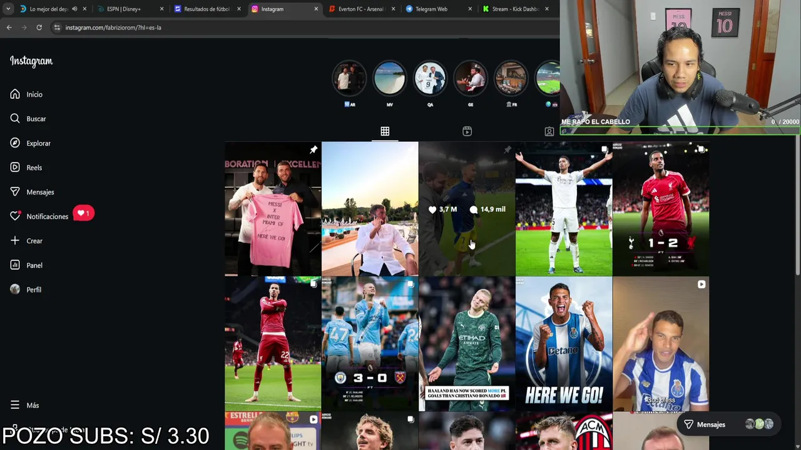Click the instagram.com address bar

(x=304, y=27)
